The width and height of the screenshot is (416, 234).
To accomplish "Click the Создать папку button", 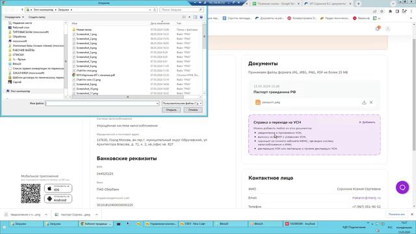I will click(37, 17).
